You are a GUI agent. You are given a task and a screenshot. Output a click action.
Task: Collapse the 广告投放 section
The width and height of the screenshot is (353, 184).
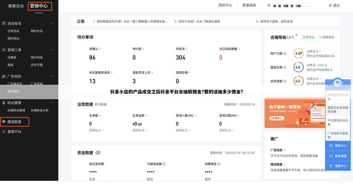52,76
